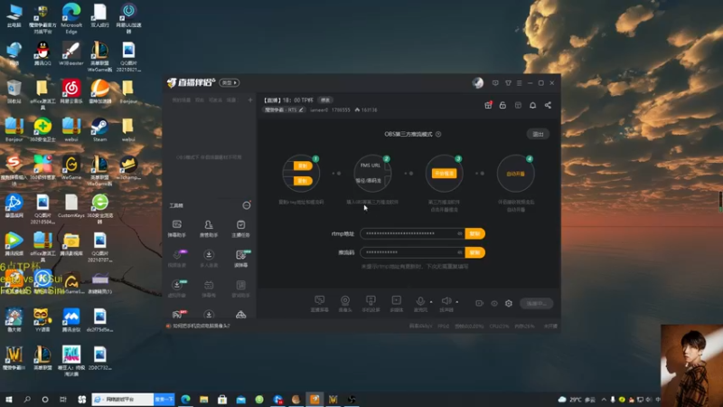Add 摄像头 camera source

345,304
